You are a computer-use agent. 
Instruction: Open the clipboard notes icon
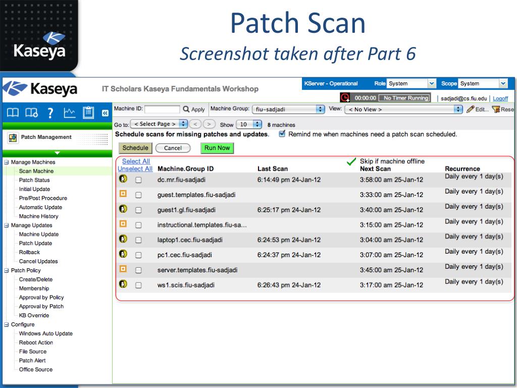[x=88, y=113]
